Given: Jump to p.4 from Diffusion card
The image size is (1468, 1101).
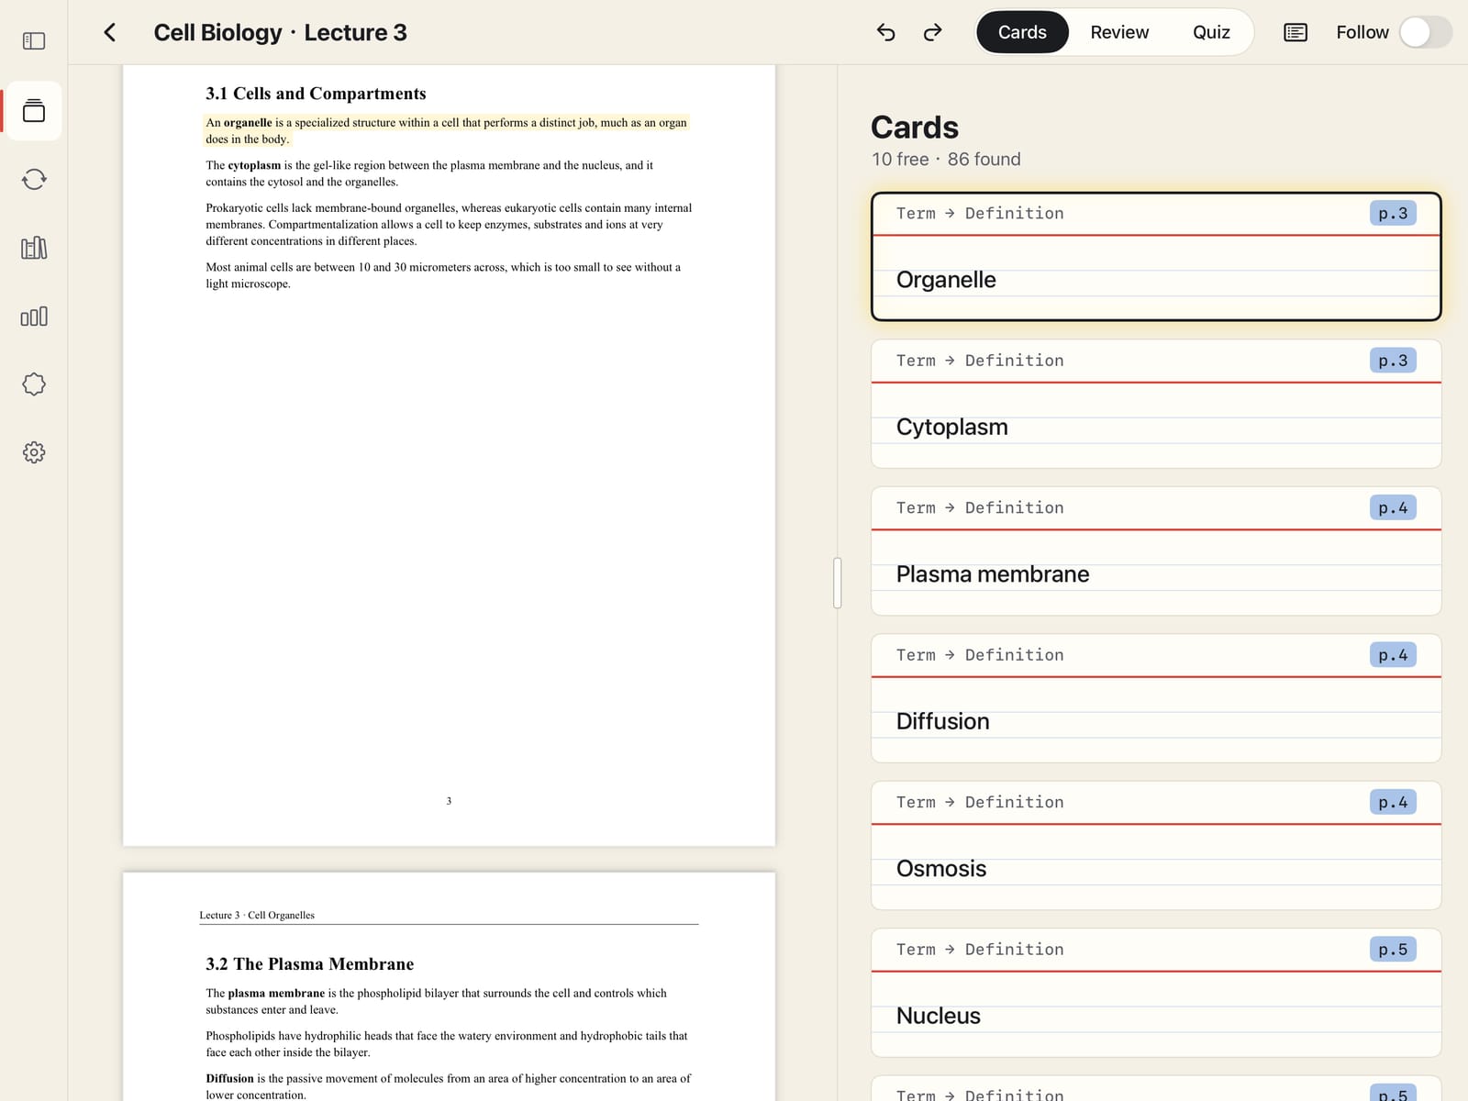Looking at the screenshot, I should pos(1393,655).
